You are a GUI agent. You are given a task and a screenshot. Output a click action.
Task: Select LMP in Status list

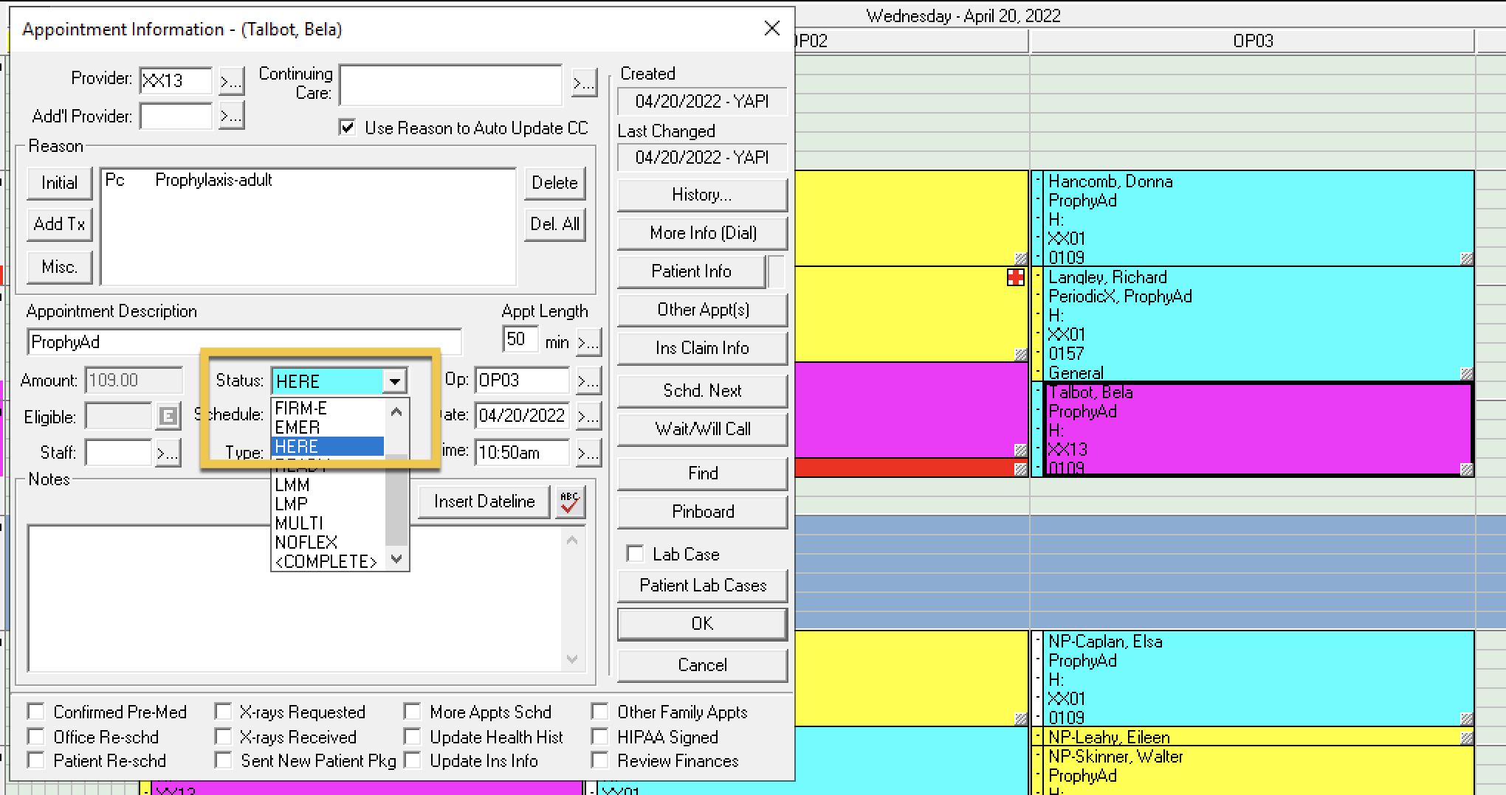pos(329,504)
